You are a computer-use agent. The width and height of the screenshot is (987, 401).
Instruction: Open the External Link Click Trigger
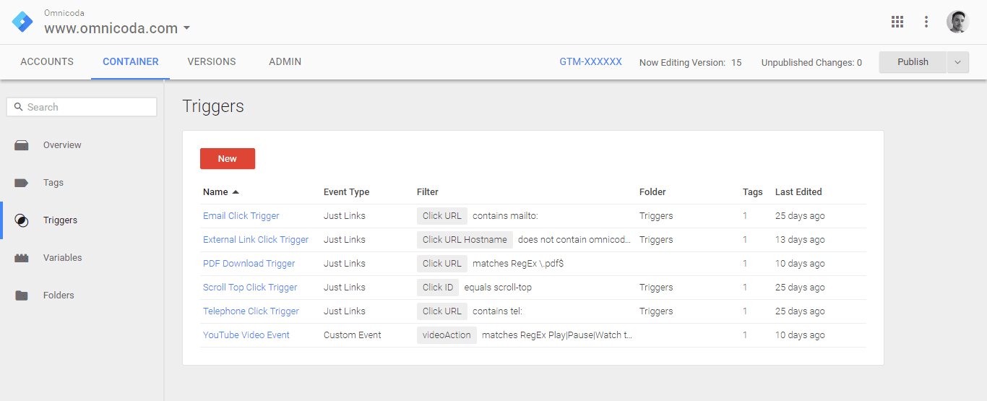pos(256,240)
